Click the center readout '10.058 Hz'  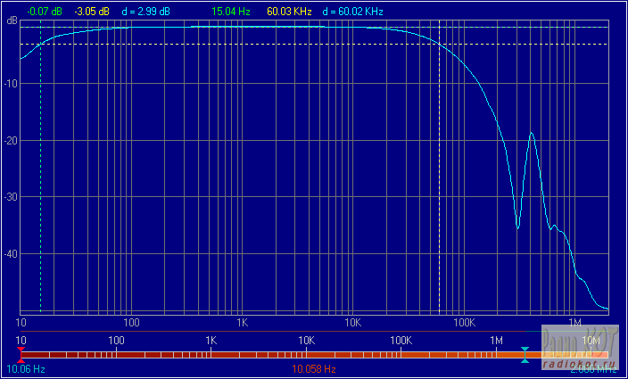314,368
